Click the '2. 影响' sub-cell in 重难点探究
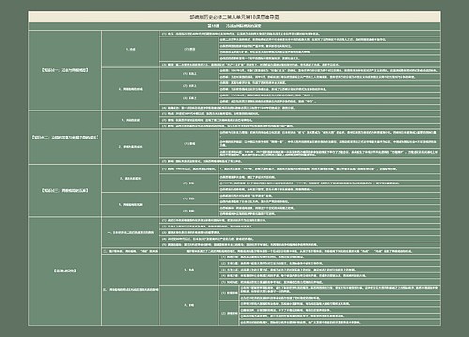469x337 pixels. [189, 305]
